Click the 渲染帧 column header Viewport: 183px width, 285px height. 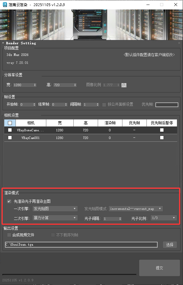pos(110,123)
